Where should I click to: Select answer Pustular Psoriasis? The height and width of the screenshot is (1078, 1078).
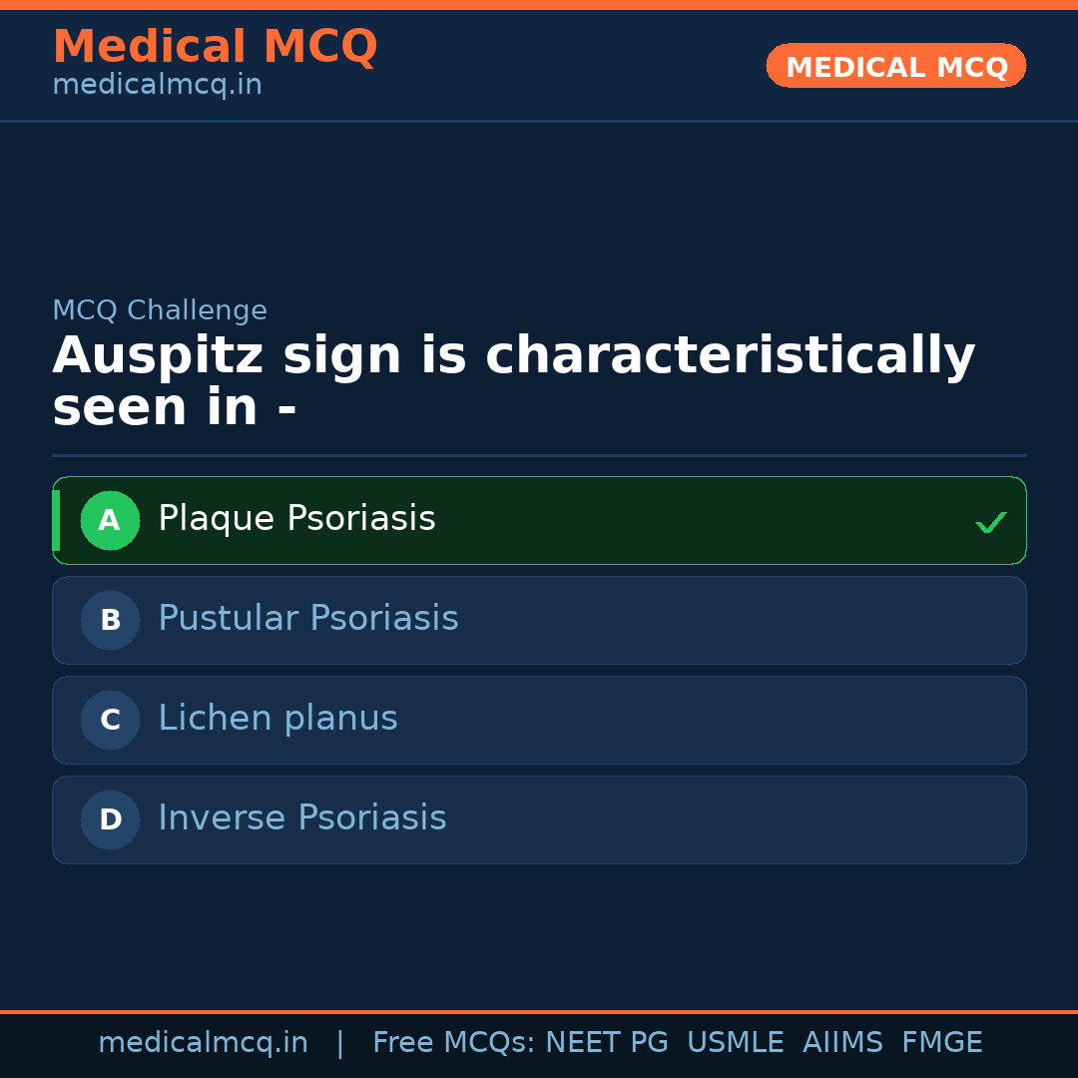307,619
